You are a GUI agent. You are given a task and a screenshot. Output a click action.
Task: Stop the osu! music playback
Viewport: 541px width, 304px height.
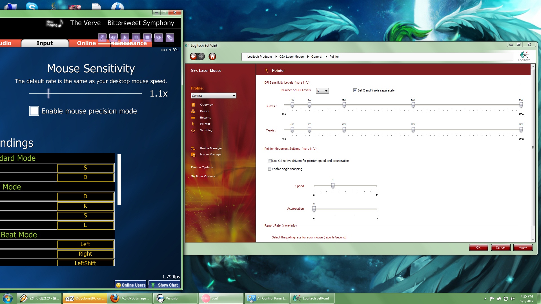pyautogui.click(x=147, y=37)
